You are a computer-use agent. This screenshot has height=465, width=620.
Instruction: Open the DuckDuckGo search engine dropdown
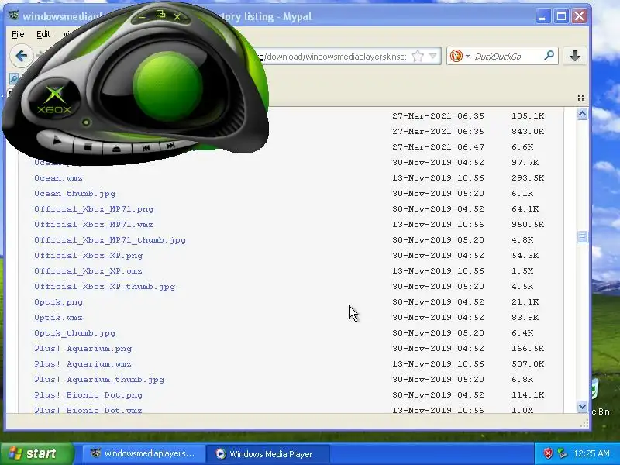pos(467,56)
